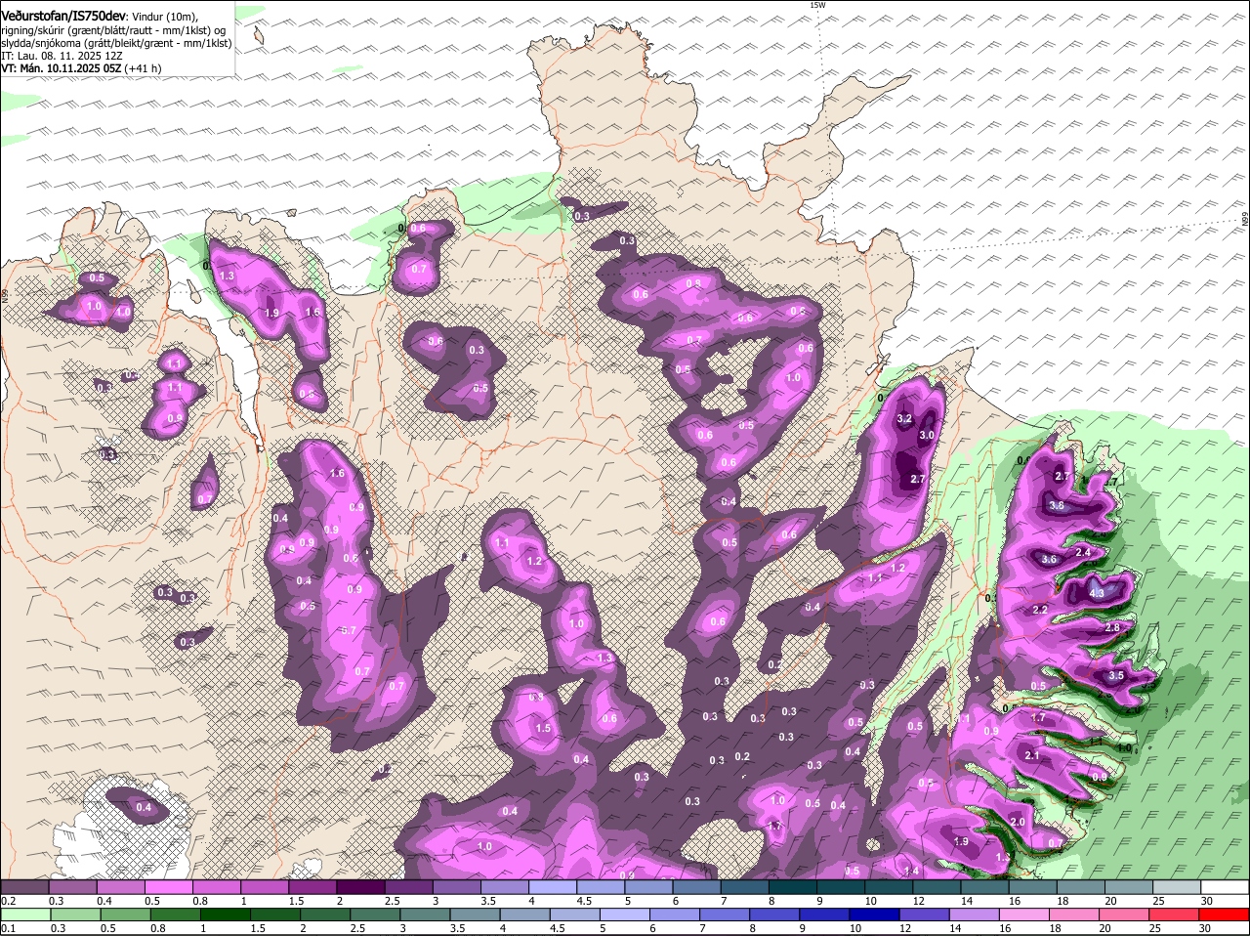Click the 3.2 snowfall value label
Viewport: 1250px width, 936px height.
pyautogui.click(x=903, y=418)
